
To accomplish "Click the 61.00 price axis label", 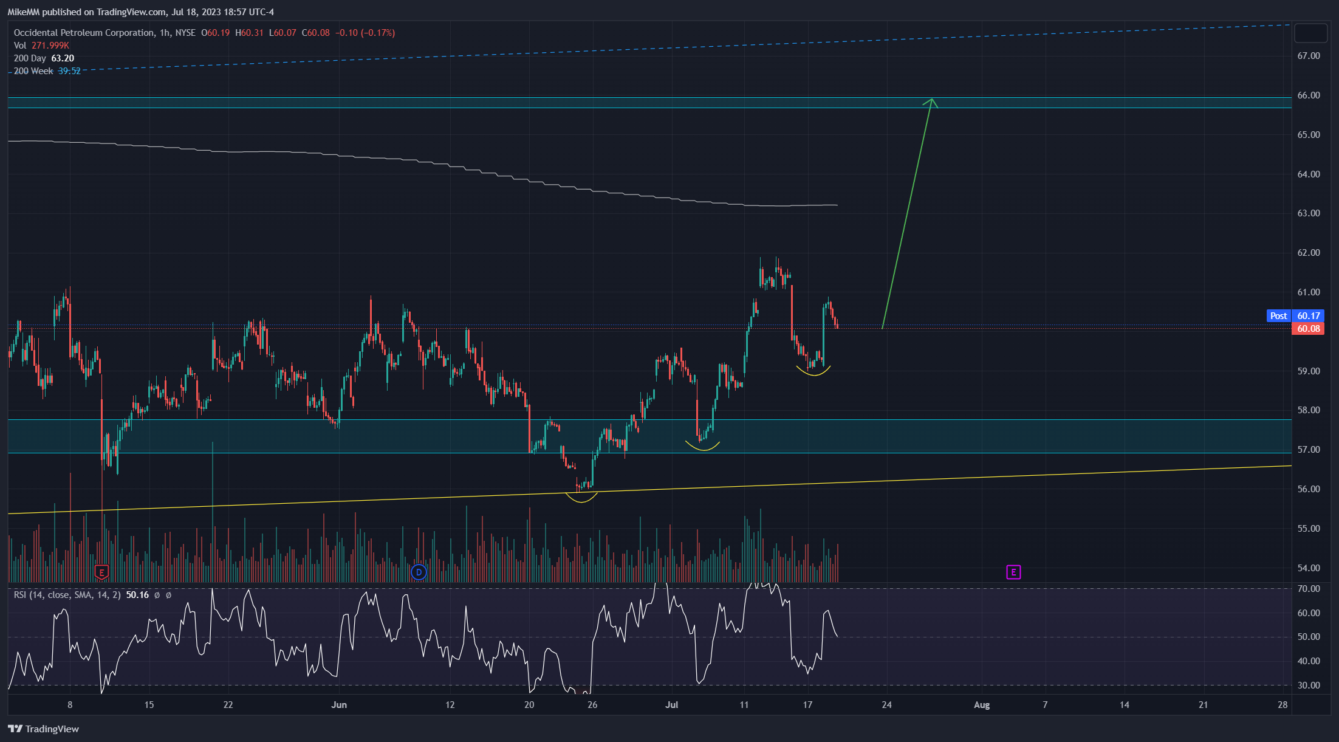I will pyautogui.click(x=1309, y=292).
